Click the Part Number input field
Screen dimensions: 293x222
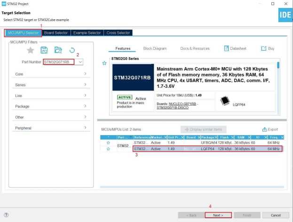point(59,62)
